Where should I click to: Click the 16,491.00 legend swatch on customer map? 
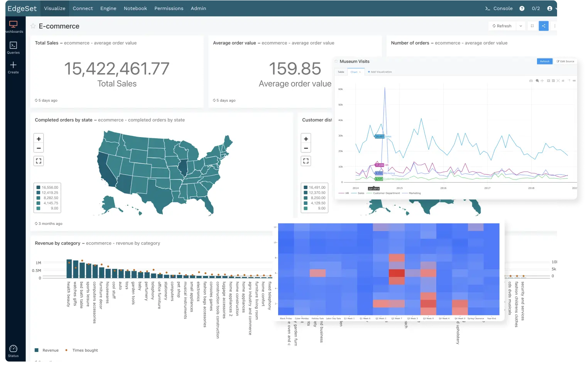pos(306,188)
